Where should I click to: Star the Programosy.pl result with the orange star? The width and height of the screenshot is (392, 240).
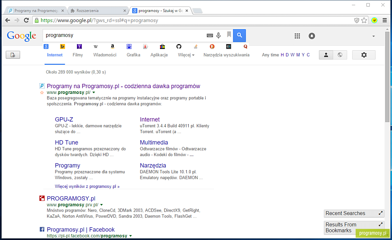coord(42,93)
